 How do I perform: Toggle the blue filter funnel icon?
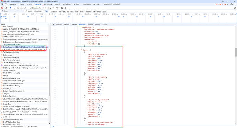coord(10,8)
